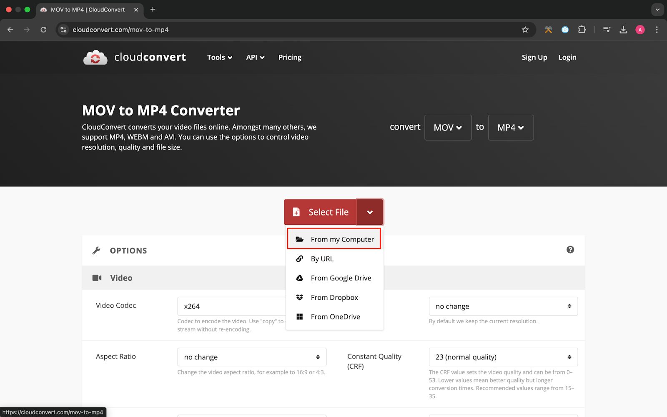Viewport: 667px width, 417px height.
Task: Choose From Google Drive option
Action: pyautogui.click(x=341, y=278)
